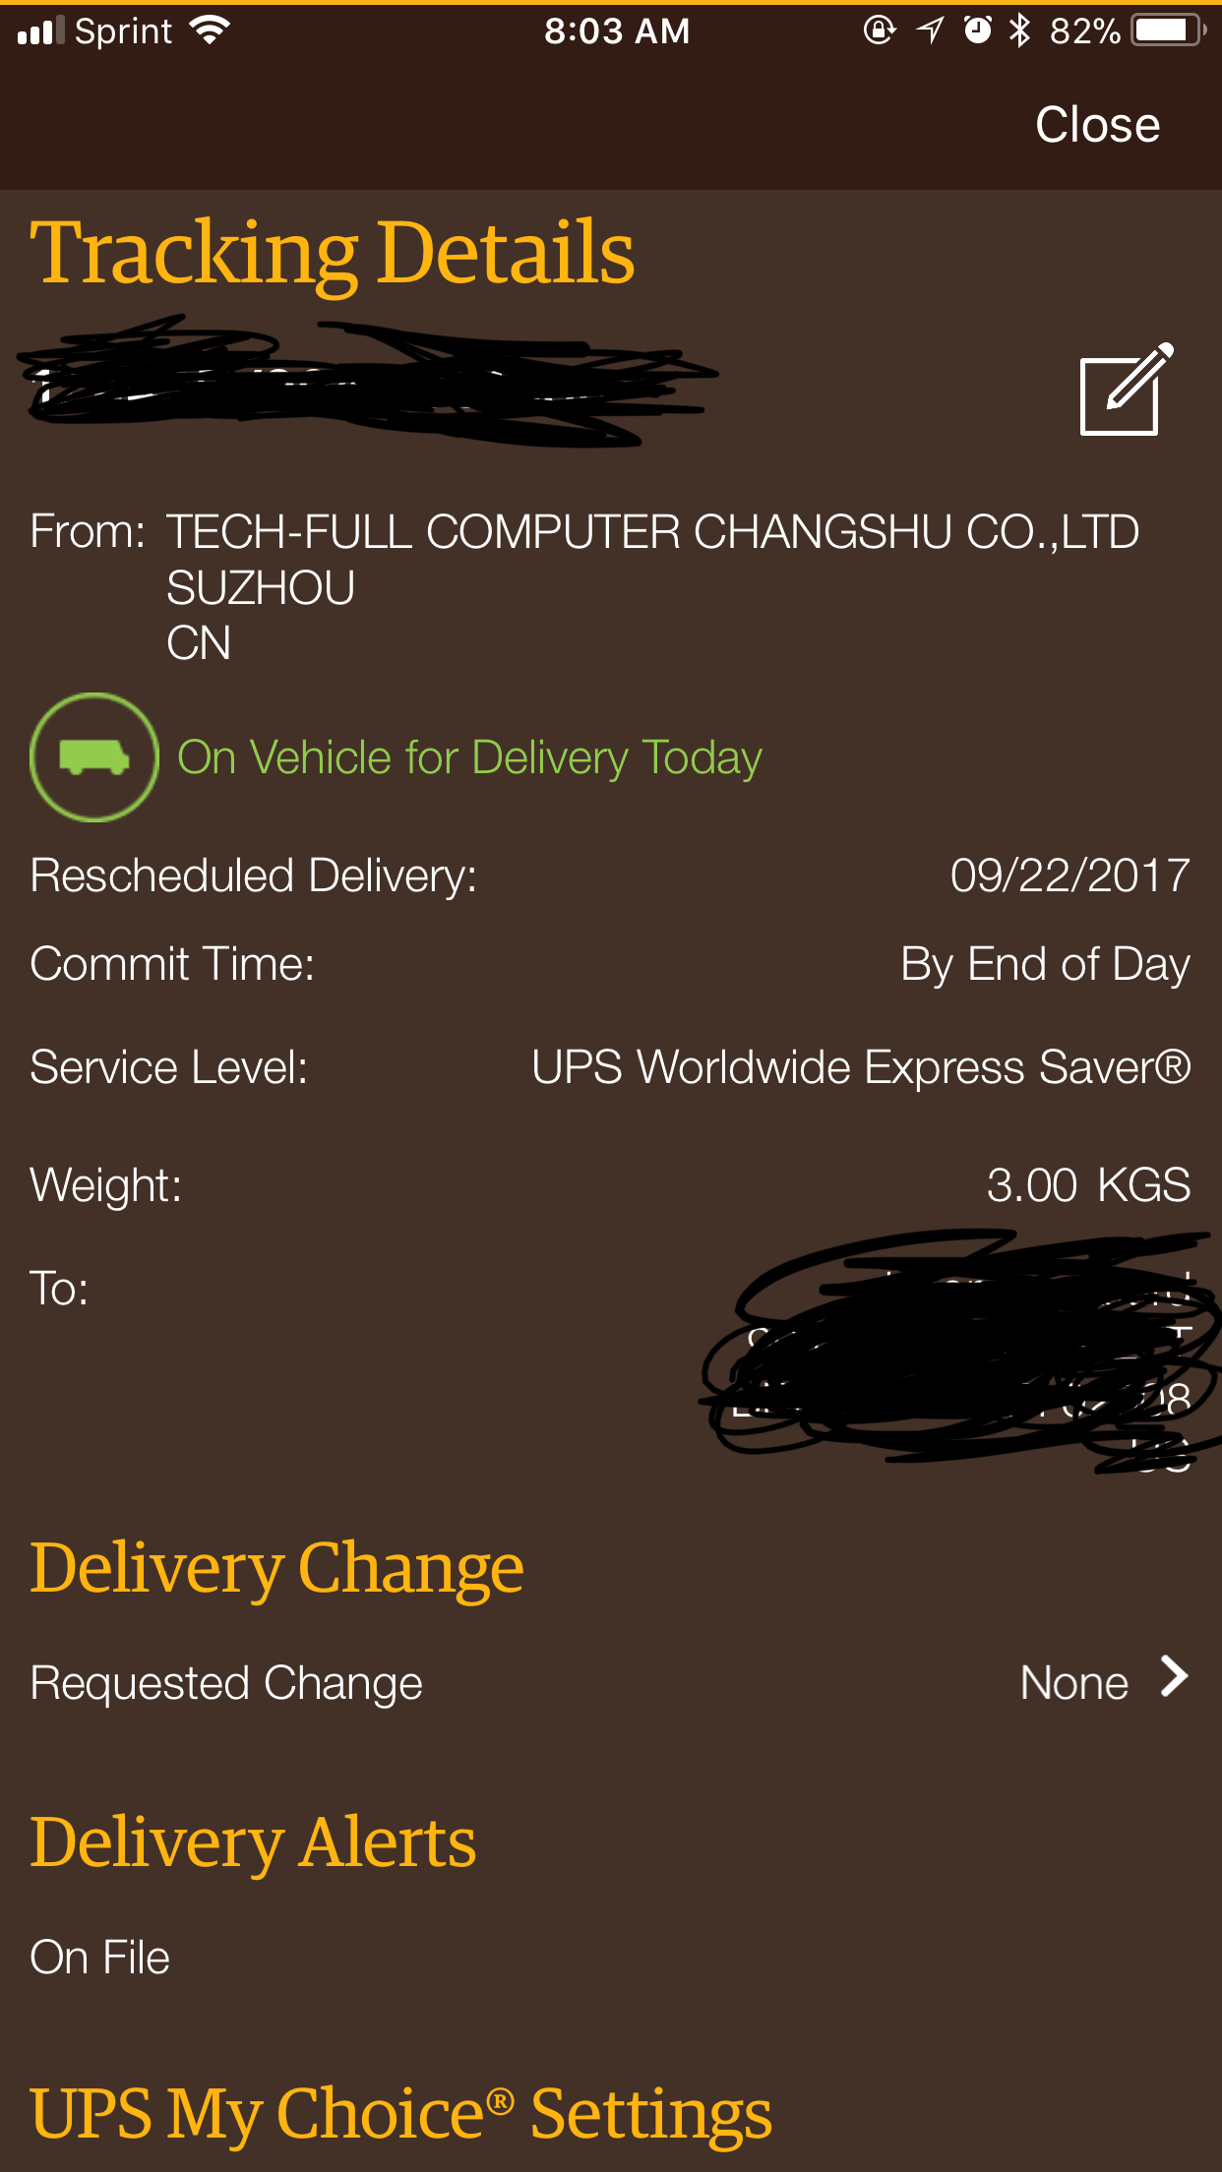Close the Tracking Details screen

point(1097,125)
